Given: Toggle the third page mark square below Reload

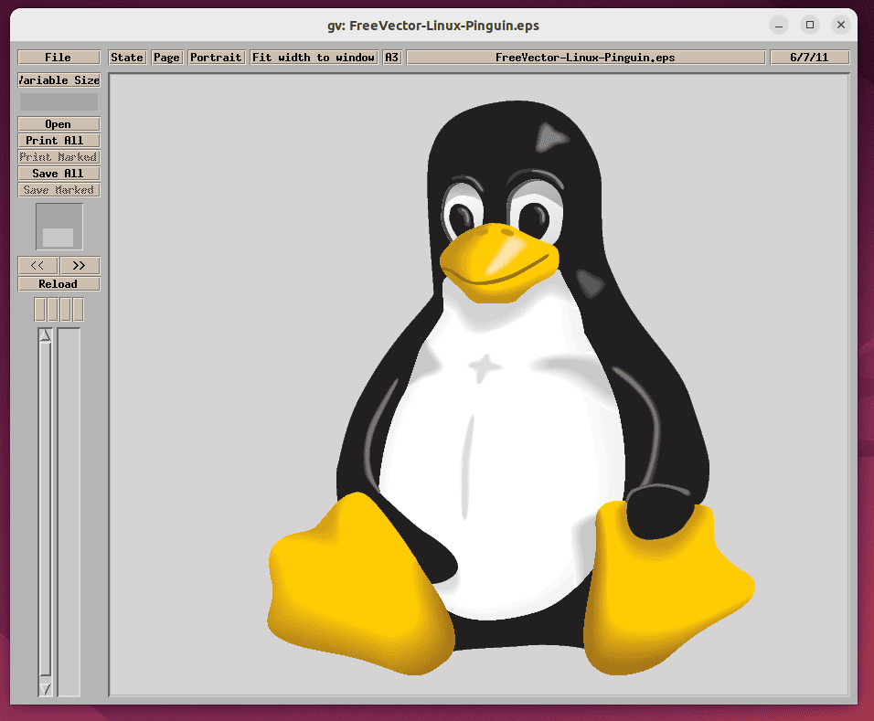Looking at the screenshot, I should pos(65,309).
